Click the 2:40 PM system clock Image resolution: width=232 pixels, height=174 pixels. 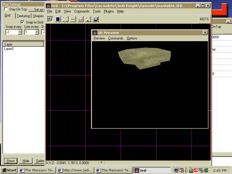220,171
